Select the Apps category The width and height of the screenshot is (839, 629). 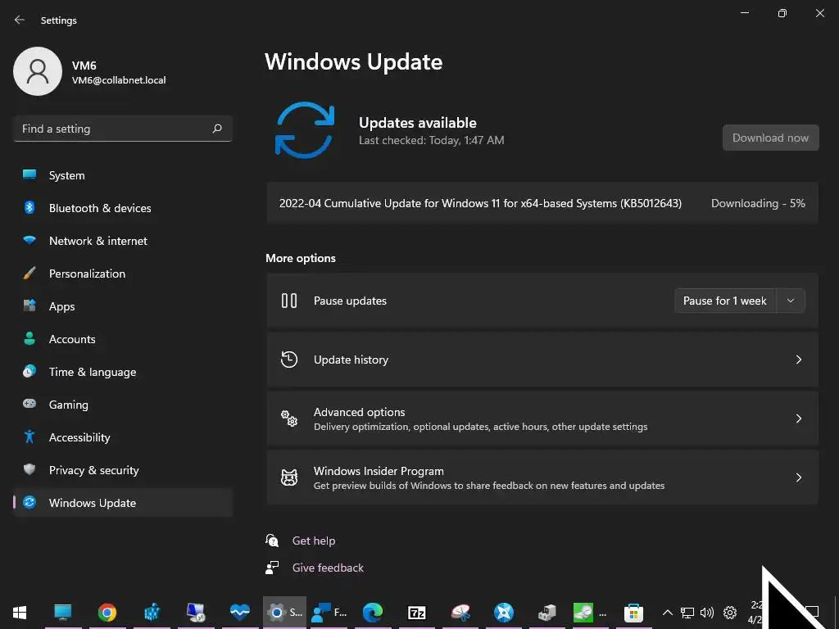[123, 306]
